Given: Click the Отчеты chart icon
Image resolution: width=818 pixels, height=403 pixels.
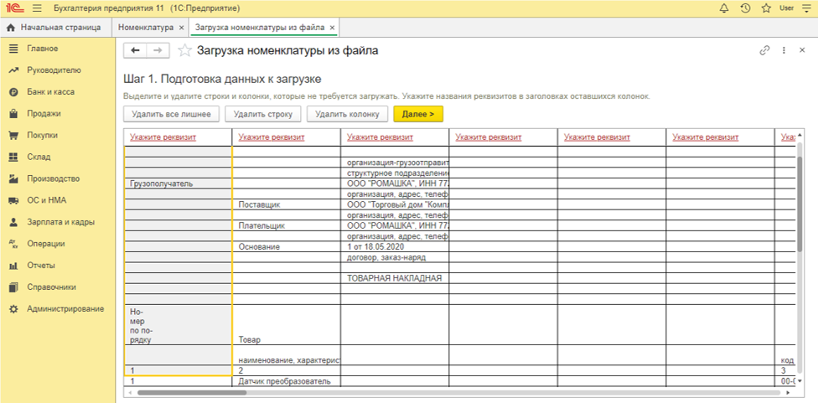Looking at the screenshot, I should 14,266.
